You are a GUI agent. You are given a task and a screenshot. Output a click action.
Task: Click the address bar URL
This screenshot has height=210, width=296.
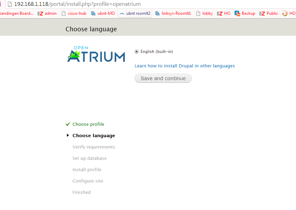click(x=77, y=4)
